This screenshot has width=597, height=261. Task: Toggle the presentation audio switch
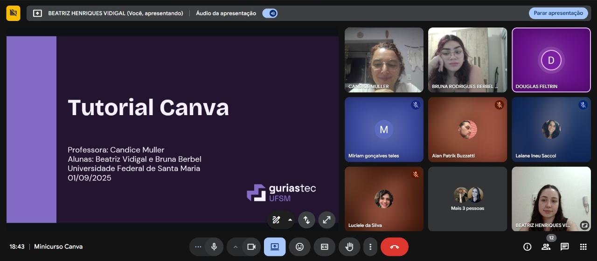[x=270, y=13]
